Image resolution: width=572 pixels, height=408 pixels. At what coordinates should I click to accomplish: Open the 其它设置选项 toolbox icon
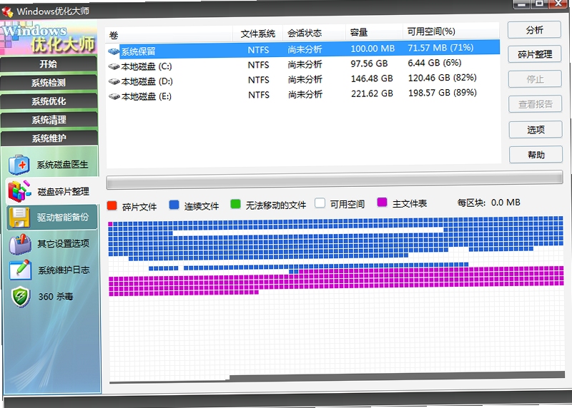(20, 244)
